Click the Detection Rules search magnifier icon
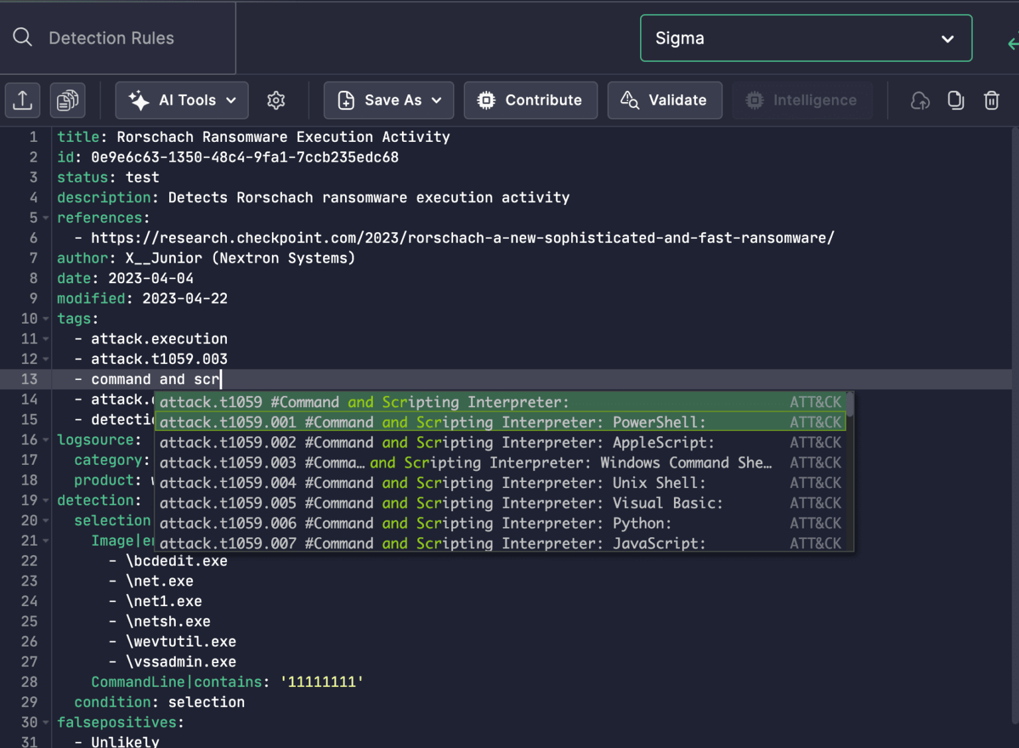The height and width of the screenshot is (748, 1019). (x=22, y=37)
